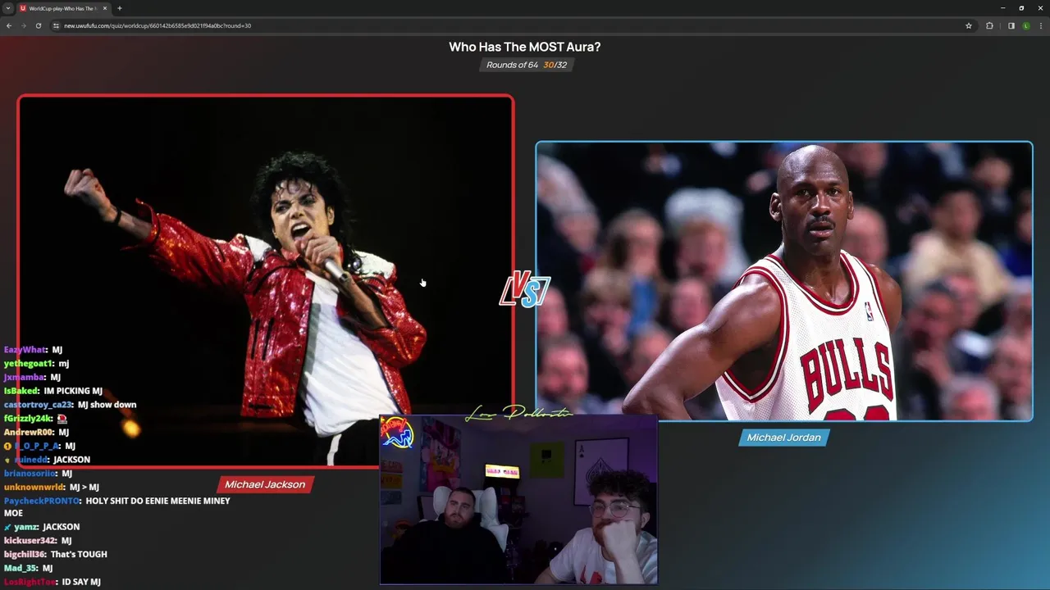The width and height of the screenshot is (1050, 590).
Task: Open the Extensions puzzle icon
Action: pyautogui.click(x=989, y=25)
